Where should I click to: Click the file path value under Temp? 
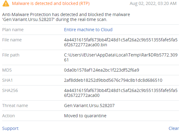pos(121,57)
